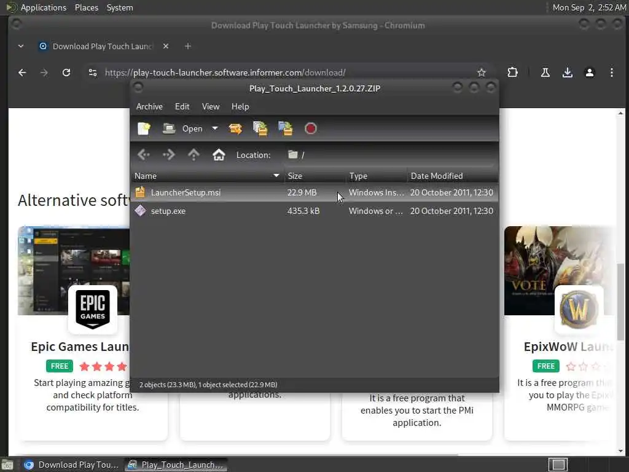Screen dimensions: 629x472
Task: Go forward in archive location history
Action: (x=168, y=154)
